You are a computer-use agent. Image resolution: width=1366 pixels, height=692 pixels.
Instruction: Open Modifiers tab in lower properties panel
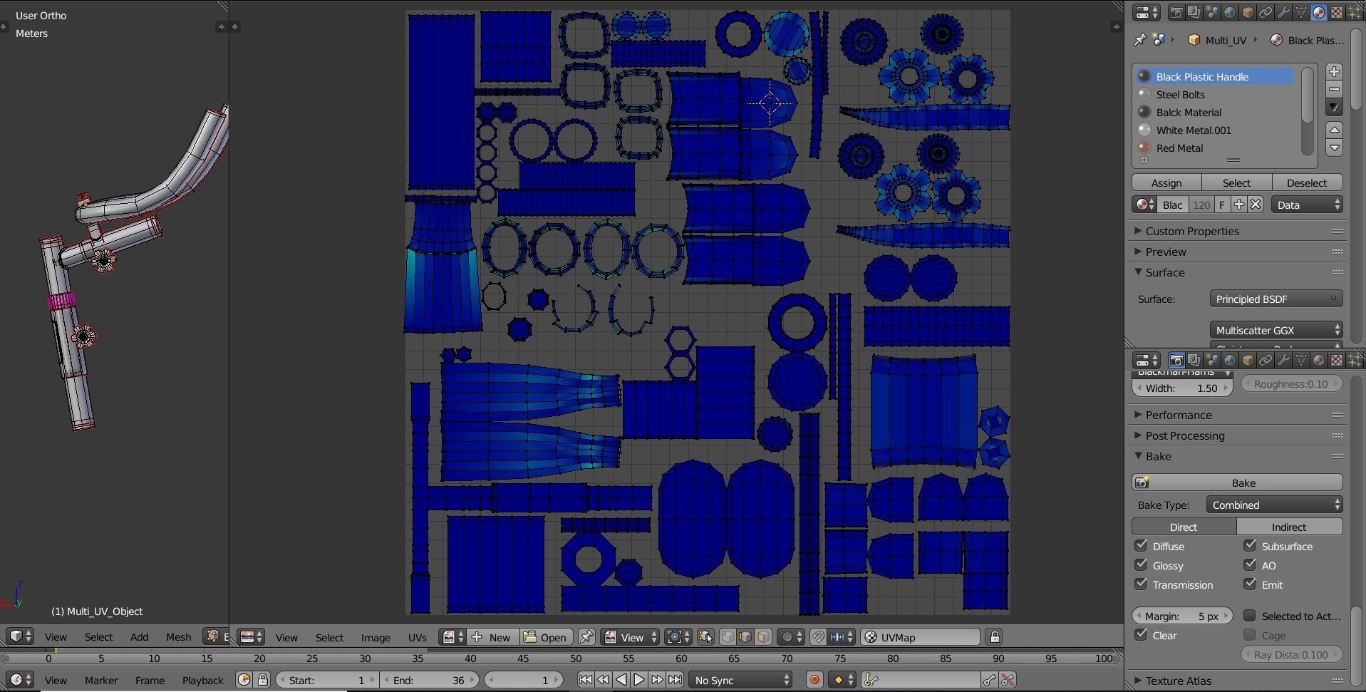pos(1283,360)
